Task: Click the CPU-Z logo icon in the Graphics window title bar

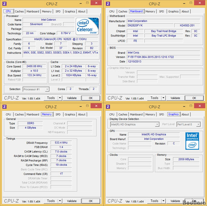Action: 108,106
